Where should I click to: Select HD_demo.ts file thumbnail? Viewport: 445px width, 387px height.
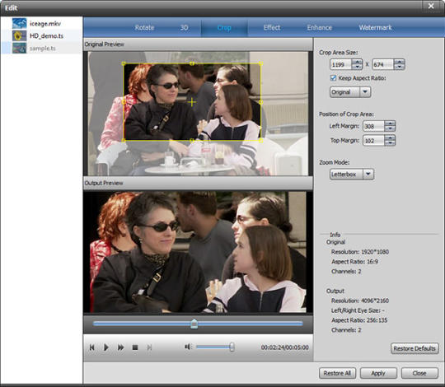19,35
